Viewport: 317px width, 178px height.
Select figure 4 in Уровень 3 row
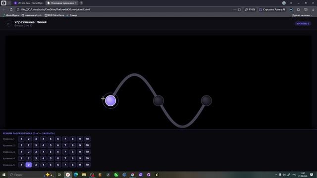tap(43, 152)
